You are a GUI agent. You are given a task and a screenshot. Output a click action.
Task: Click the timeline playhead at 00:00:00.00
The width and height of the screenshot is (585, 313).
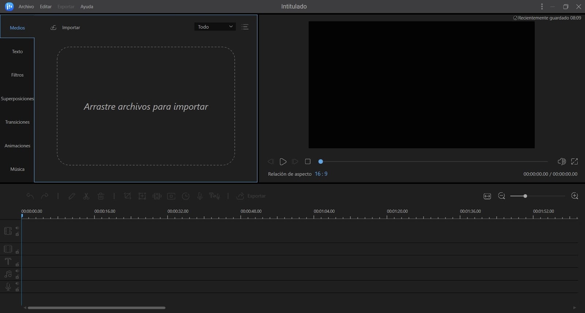[x=22, y=216]
